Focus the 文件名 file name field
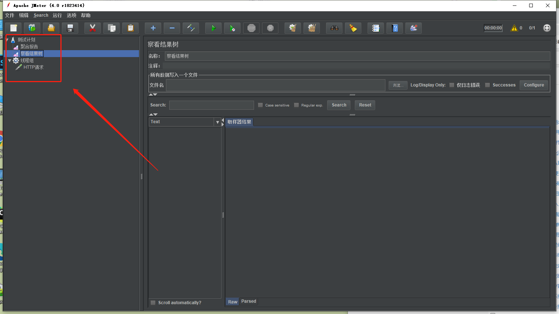This screenshot has width=559, height=314. pyautogui.click(x=275, y=85)
